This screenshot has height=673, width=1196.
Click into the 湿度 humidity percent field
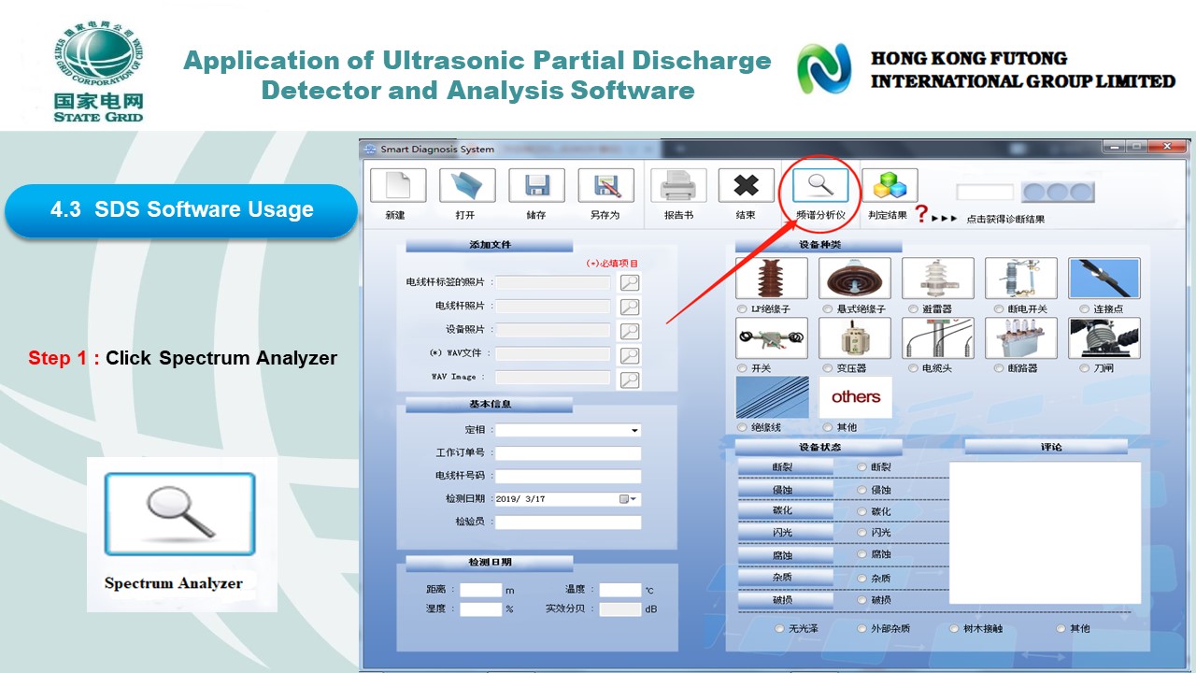coord(481,609)
